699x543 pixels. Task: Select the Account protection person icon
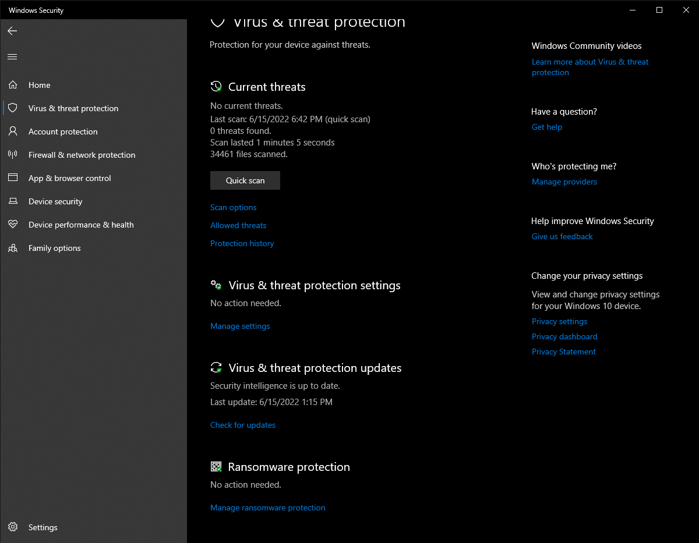pos(13,132)
